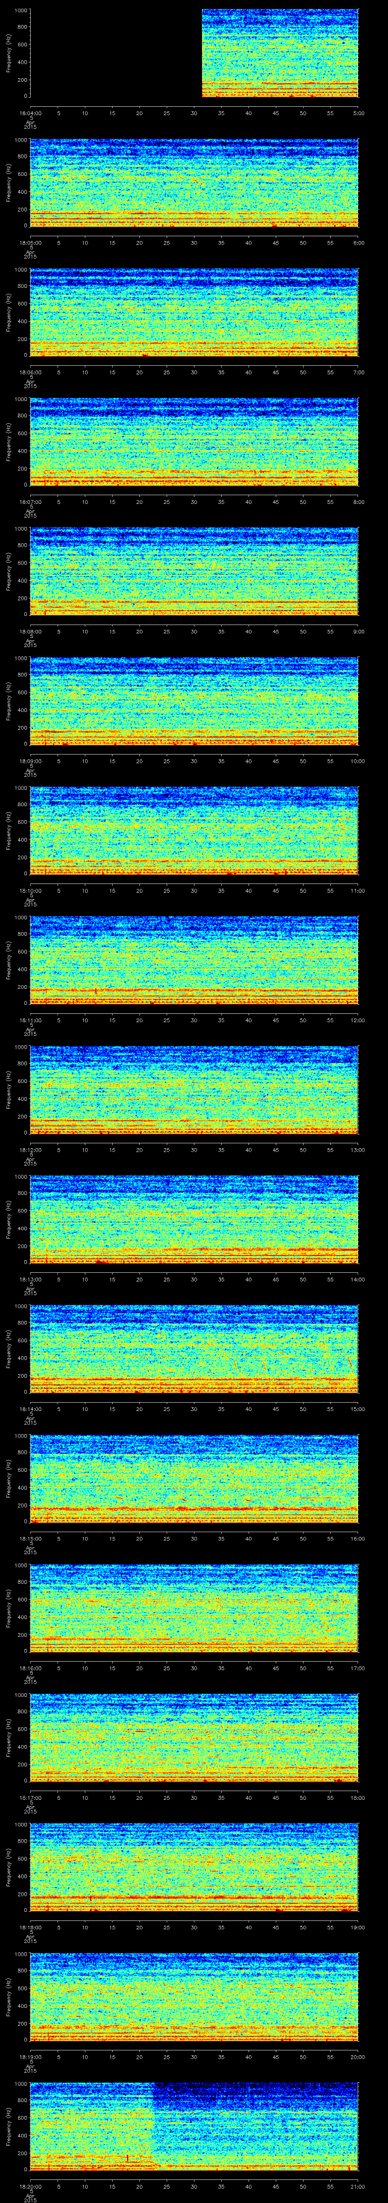The height and width of the screenshot is (2203, 388).
Task: Select the spectrogram plot starting at 18:05:00
Action: tap(194, 183)
